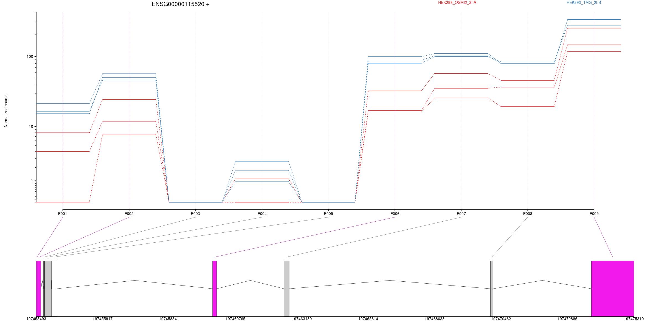Click the white exon box near gene start

54,289
